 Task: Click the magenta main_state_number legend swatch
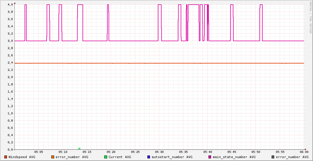click(x=210, y=157)
